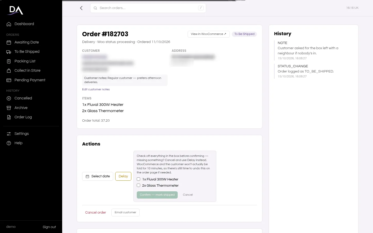Screen dimensions: 373x233
Task: Go back using the left chevron arrow
Action: 81,8
